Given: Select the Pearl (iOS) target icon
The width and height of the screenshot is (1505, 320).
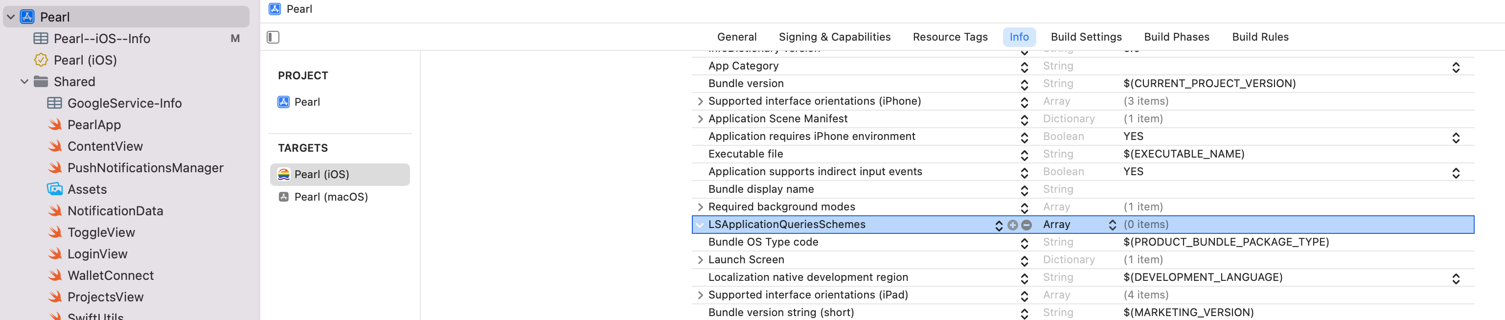Looking at the screenshot, I should [284, 174].
